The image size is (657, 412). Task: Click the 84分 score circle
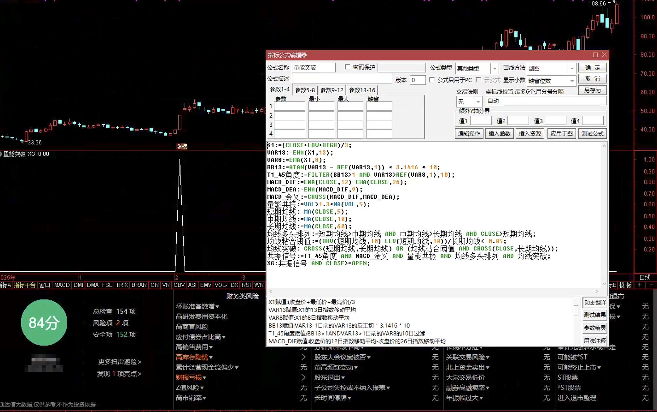click(44, 323)
